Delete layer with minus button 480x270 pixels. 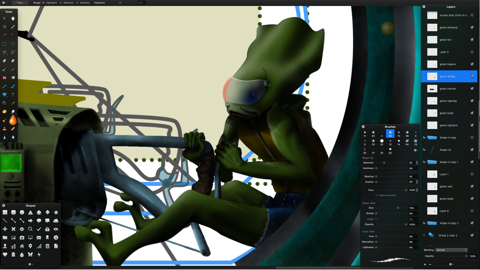click(x=430, y=264)
